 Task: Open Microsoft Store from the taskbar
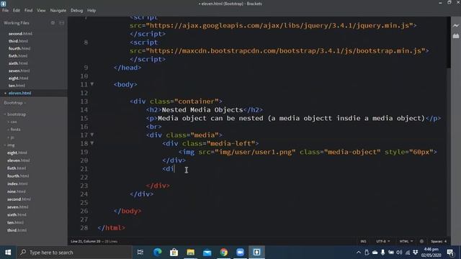pyautogui.click(x=174, y=253)
